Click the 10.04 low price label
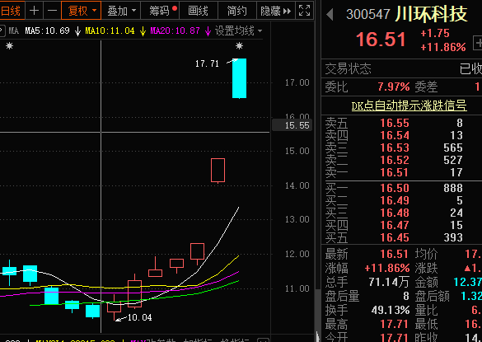 point(139,317)
